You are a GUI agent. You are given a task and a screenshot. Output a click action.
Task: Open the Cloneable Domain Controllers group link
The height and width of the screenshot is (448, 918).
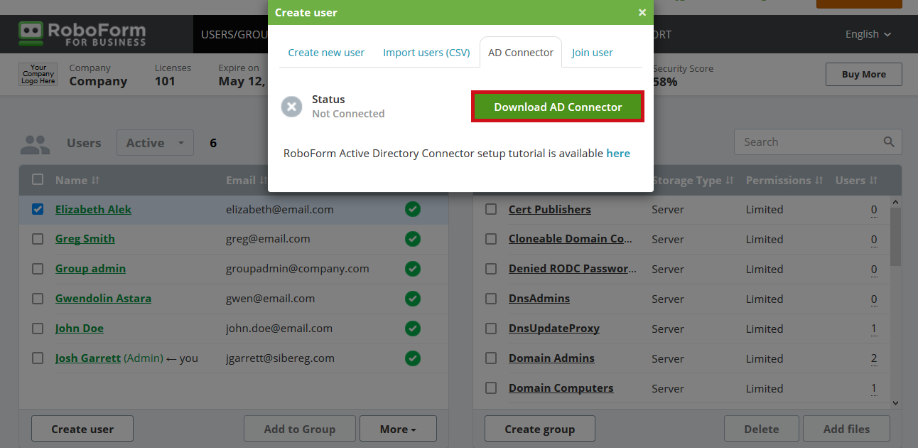571,239
